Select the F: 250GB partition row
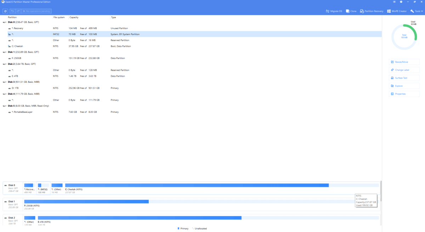The height and width of the screenshot is (232, 425). pos(192,58)
